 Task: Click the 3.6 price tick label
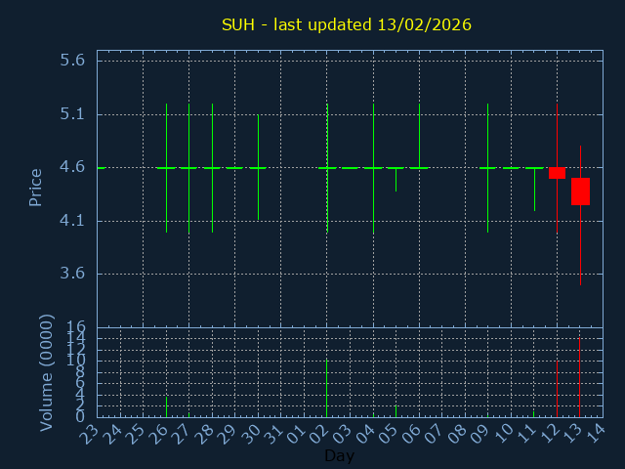click(72, 274)
